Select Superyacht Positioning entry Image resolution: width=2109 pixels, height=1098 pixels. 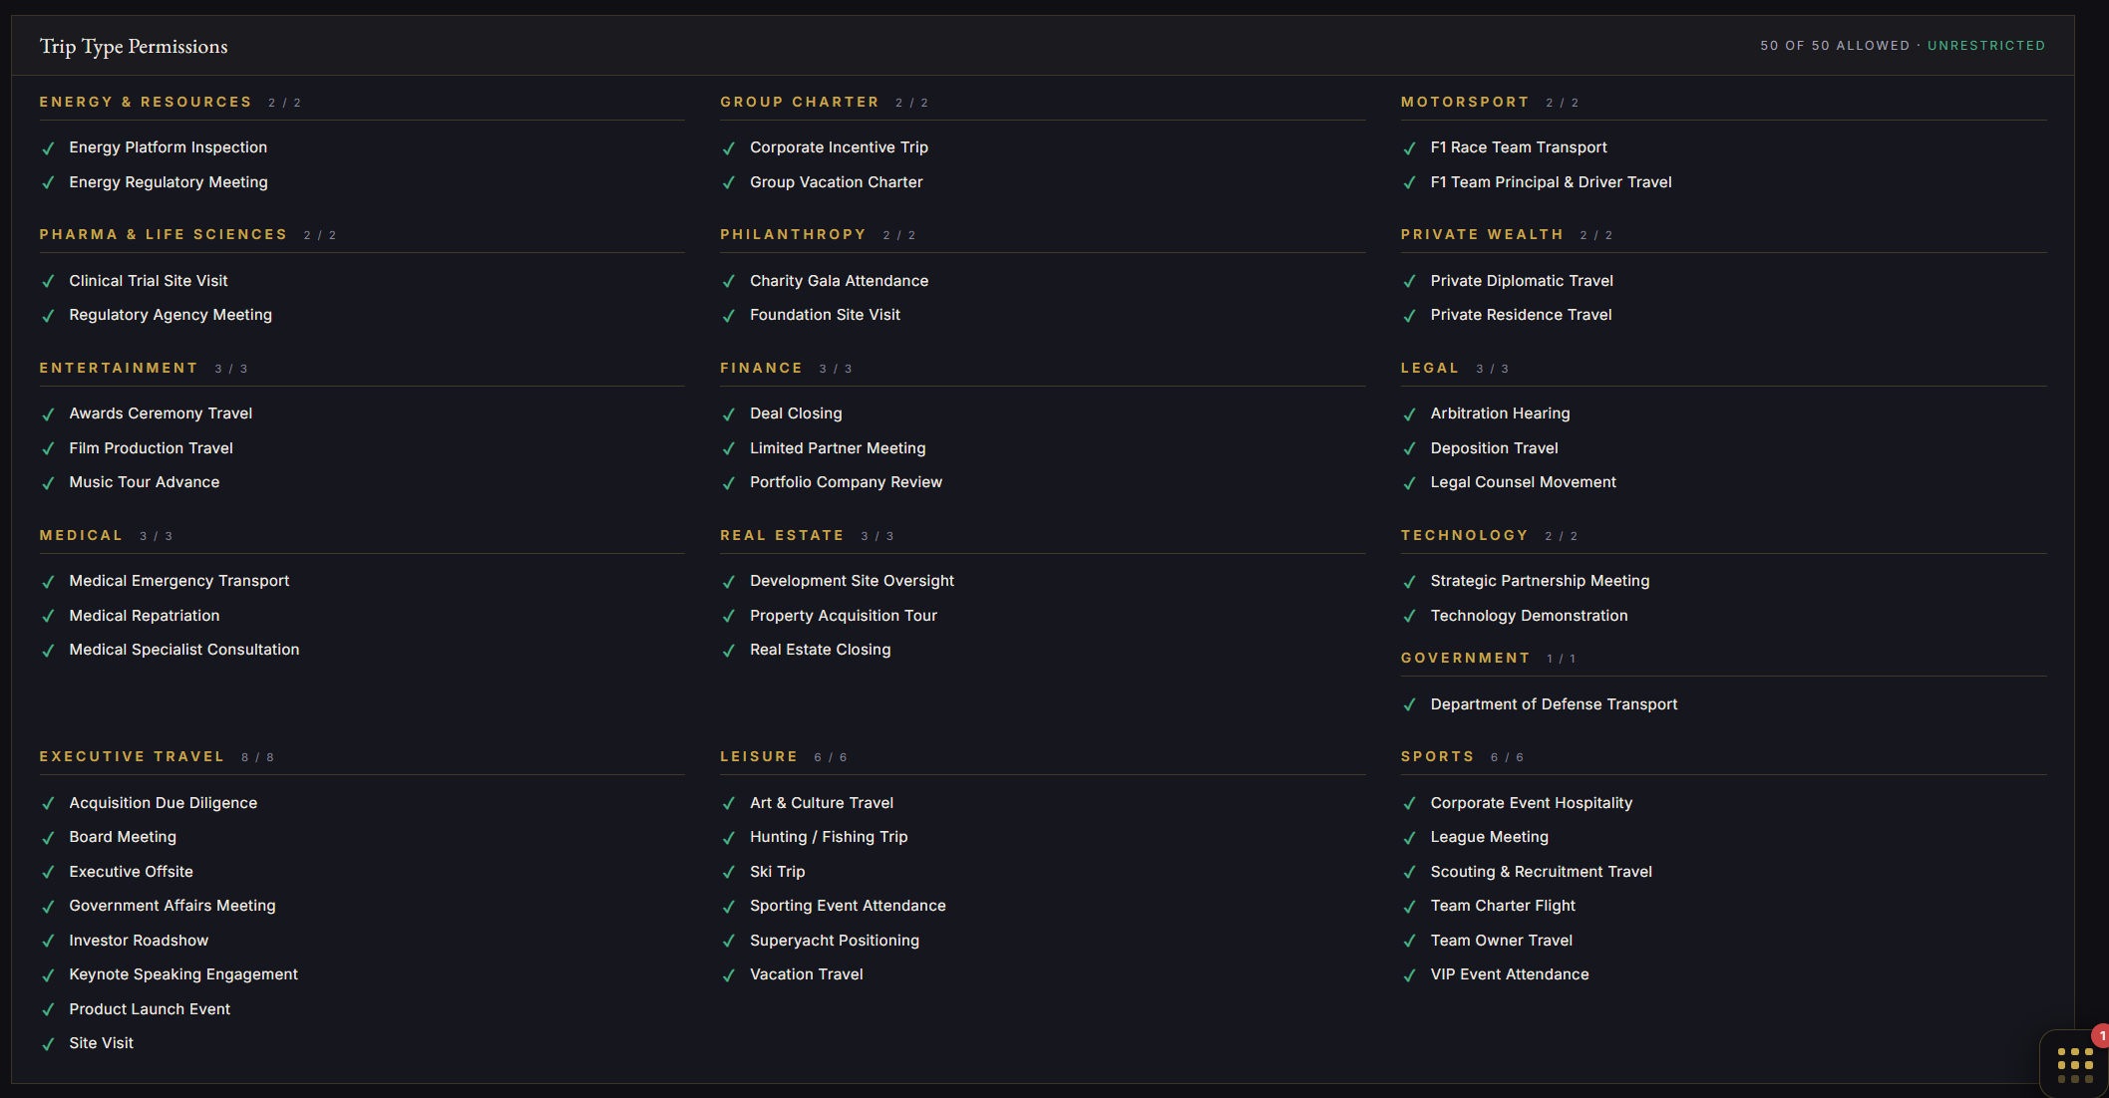click(835, 941)
